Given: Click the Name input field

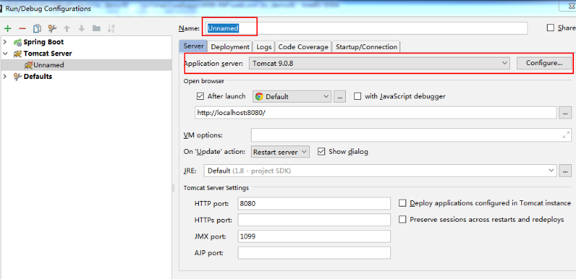Looking at the screenshot, I should tap(366, 28).
